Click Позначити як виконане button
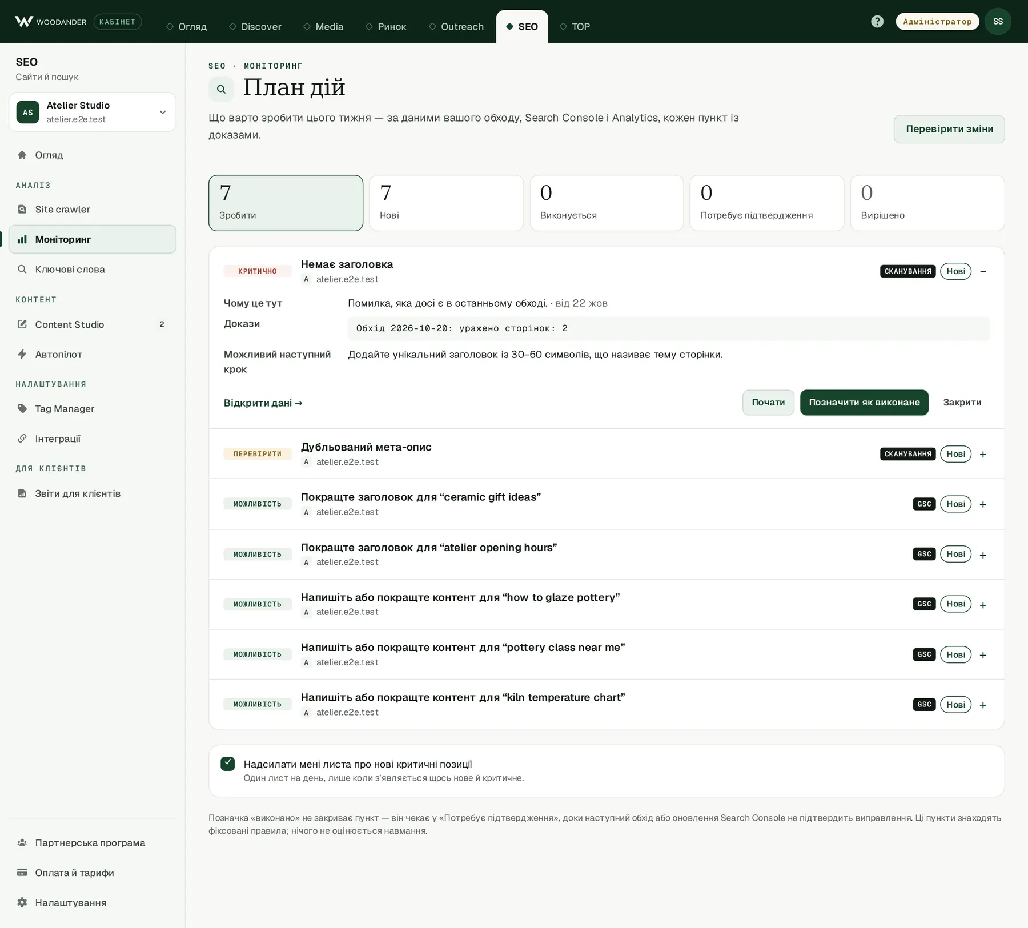The width and height of the screenshot is (1028, 928). (864, 403)
